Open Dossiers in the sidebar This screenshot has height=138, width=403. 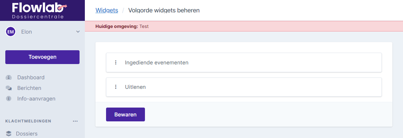coord(27,134)
